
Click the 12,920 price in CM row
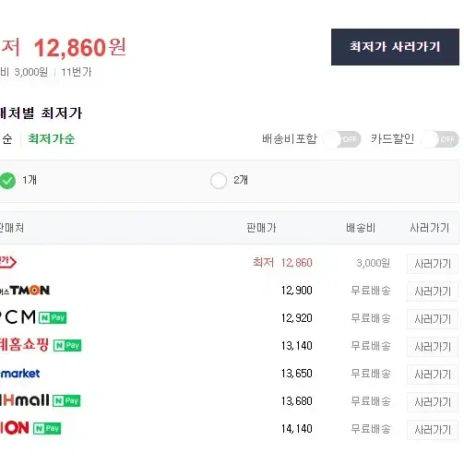(x=297, y=318)
